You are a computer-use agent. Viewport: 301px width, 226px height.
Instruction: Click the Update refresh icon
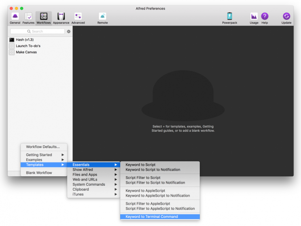tap(286, 16)
